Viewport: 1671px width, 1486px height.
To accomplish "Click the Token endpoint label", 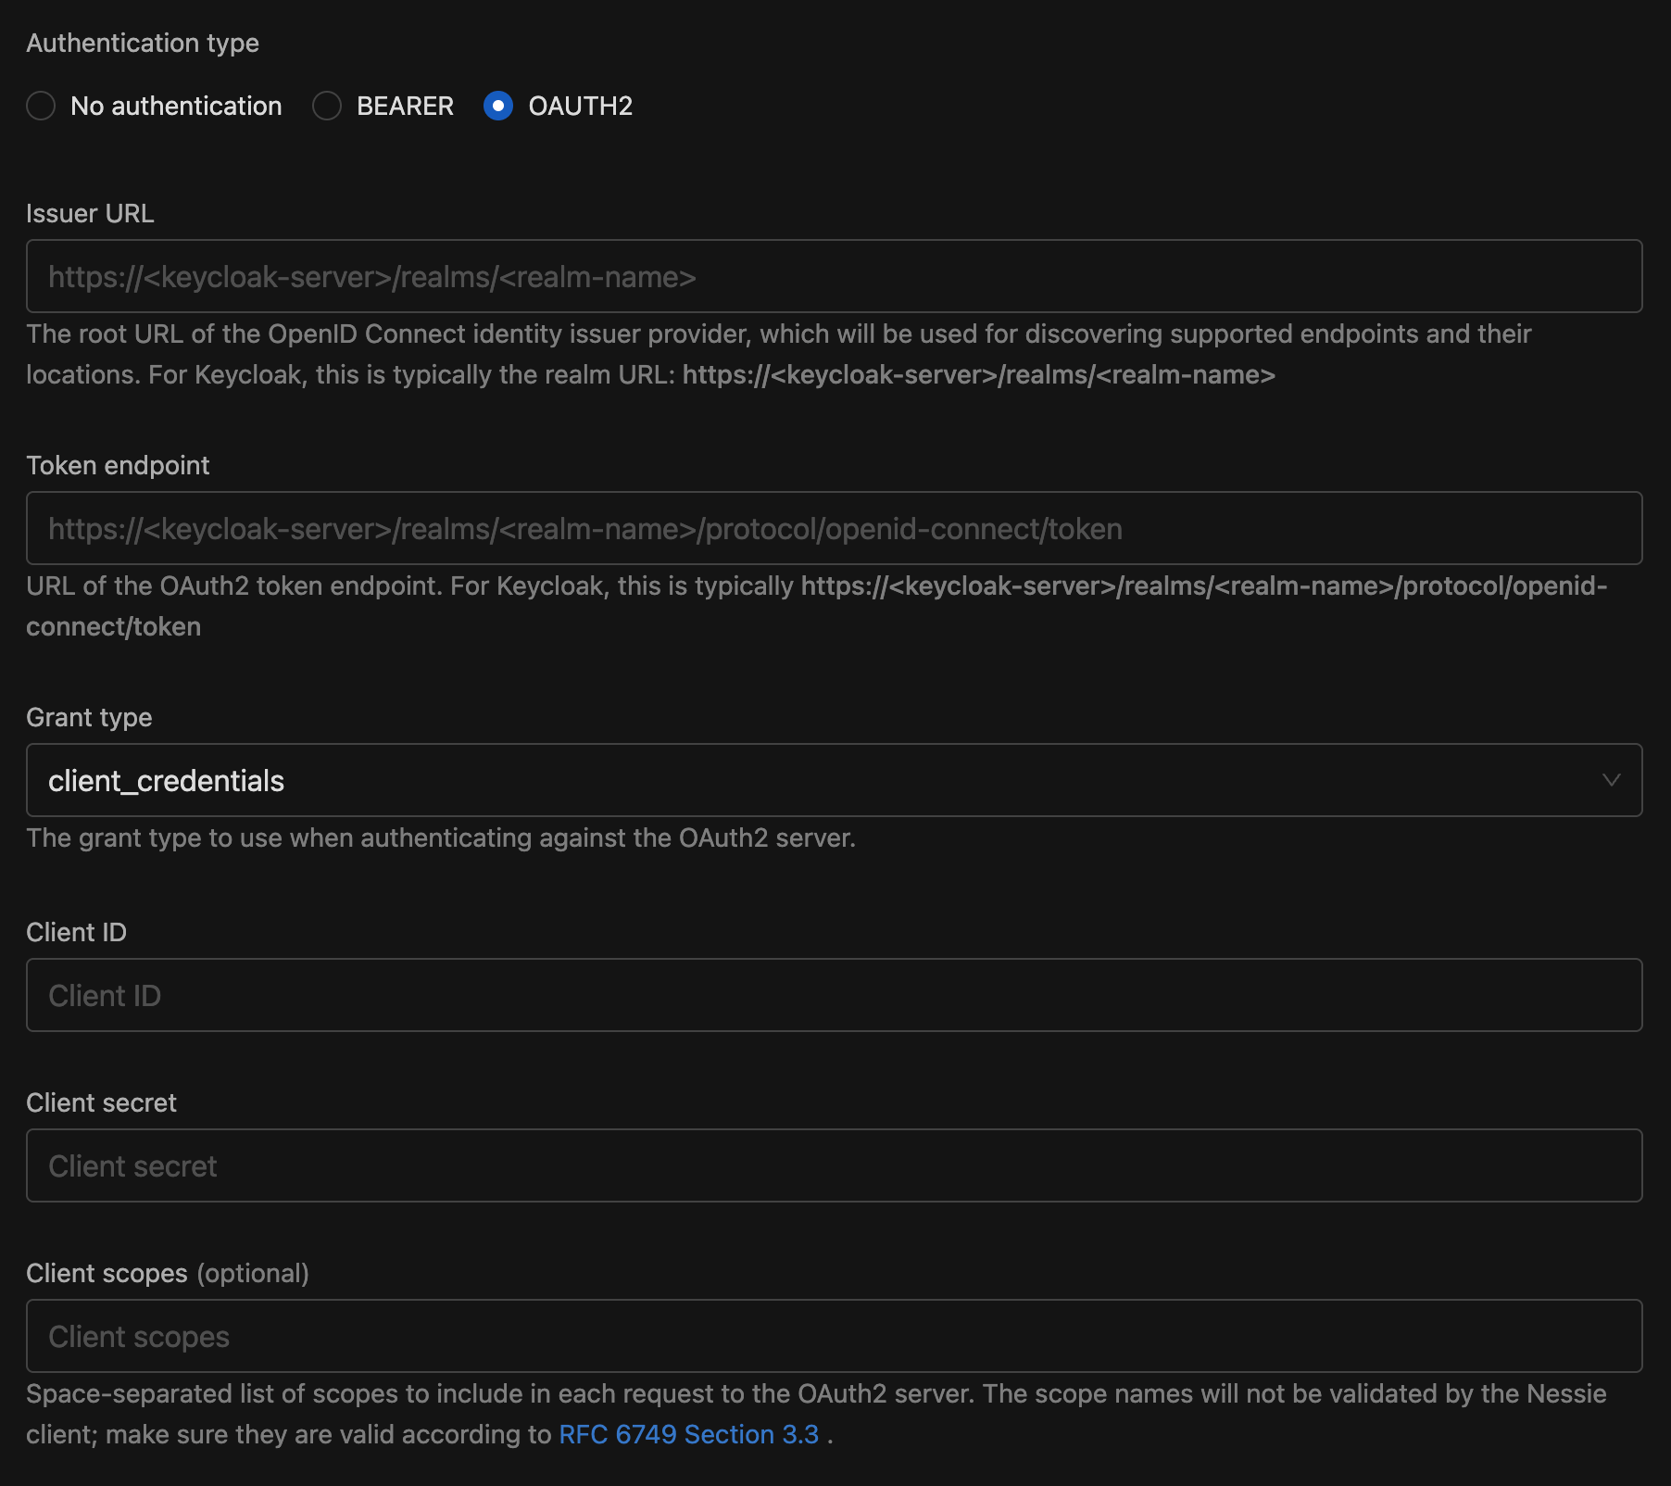I will (x=118, y=465).
